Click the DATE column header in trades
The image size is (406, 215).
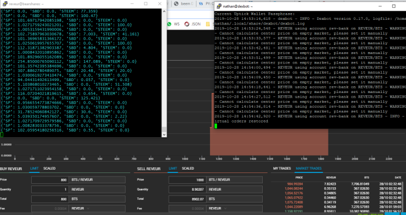pyautogui.click(x=398, y=178)
